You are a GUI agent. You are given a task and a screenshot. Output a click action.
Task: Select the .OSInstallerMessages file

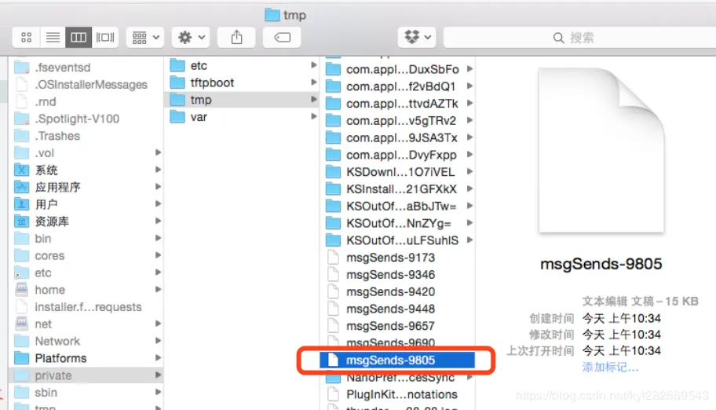click(x=86, y=85)
